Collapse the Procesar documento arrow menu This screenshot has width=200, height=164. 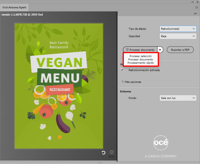pos(160,50)
